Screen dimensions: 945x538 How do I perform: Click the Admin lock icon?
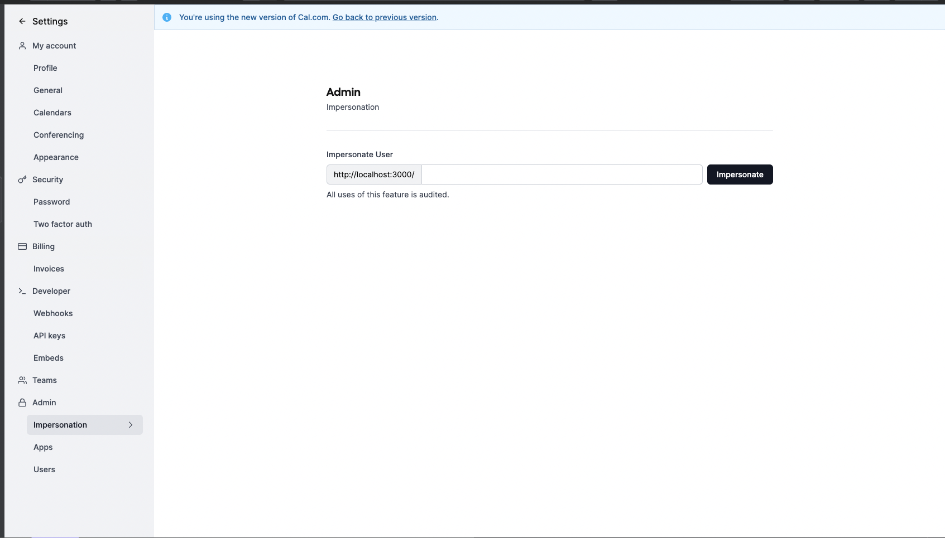pyautogui.click(x=22, y=403)
